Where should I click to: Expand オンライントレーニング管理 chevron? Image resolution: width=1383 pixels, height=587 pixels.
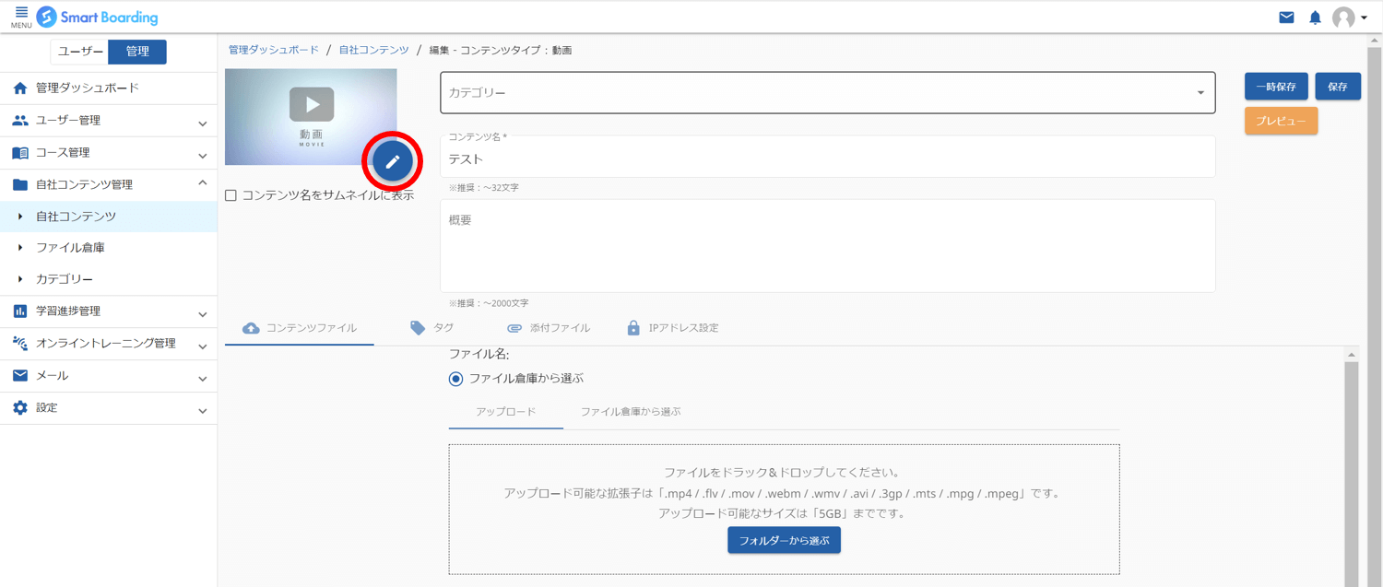[x=203, y=346]
